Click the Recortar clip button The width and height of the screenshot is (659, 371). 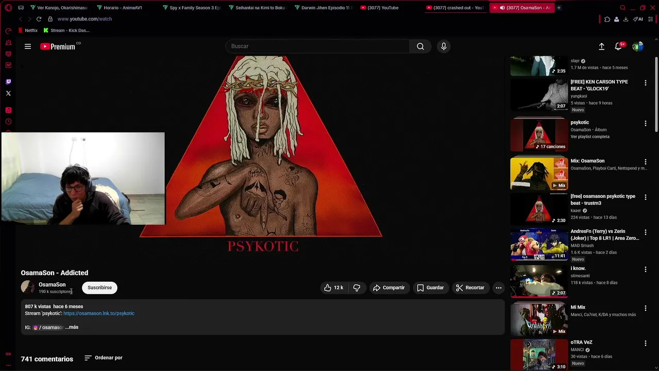tap(470, 288)
